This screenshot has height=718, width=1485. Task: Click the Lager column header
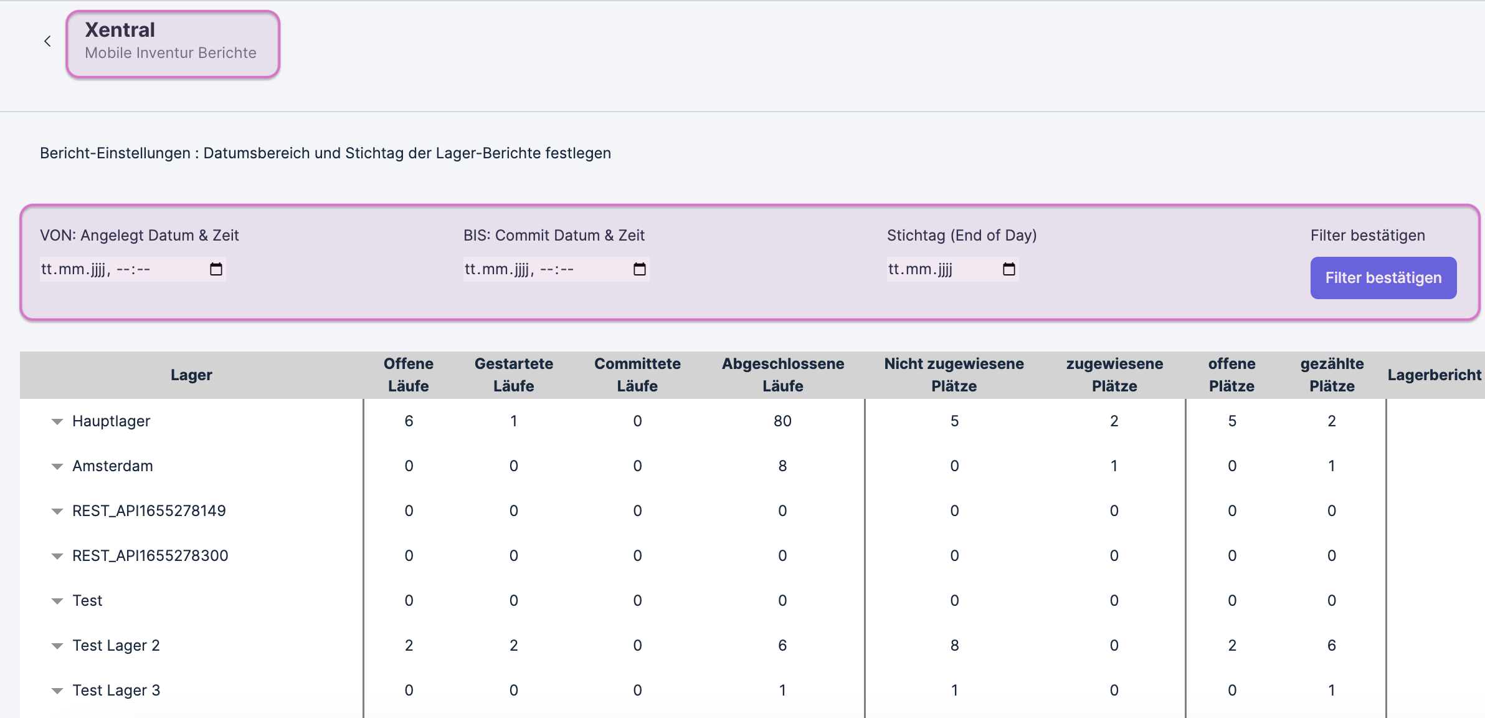pyautogui.click(x=191, y=375)
